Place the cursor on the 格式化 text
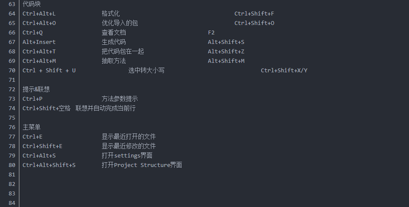Image resolution: width=409 pixels, height=207 pixels. coord(111,14)
